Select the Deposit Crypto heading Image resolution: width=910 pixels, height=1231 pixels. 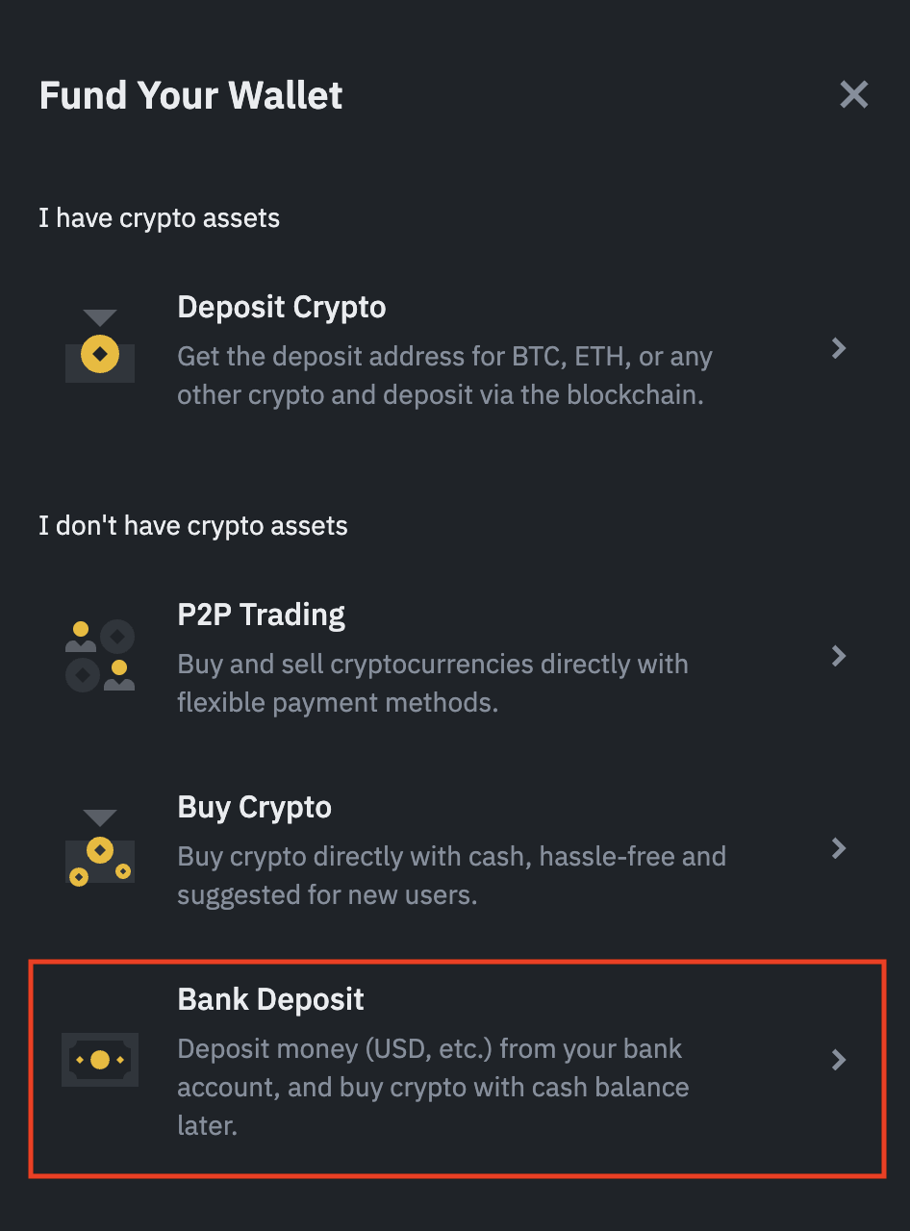[x=282, y=308]
